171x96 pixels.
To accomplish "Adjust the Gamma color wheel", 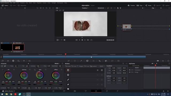I will pos(24,75).
